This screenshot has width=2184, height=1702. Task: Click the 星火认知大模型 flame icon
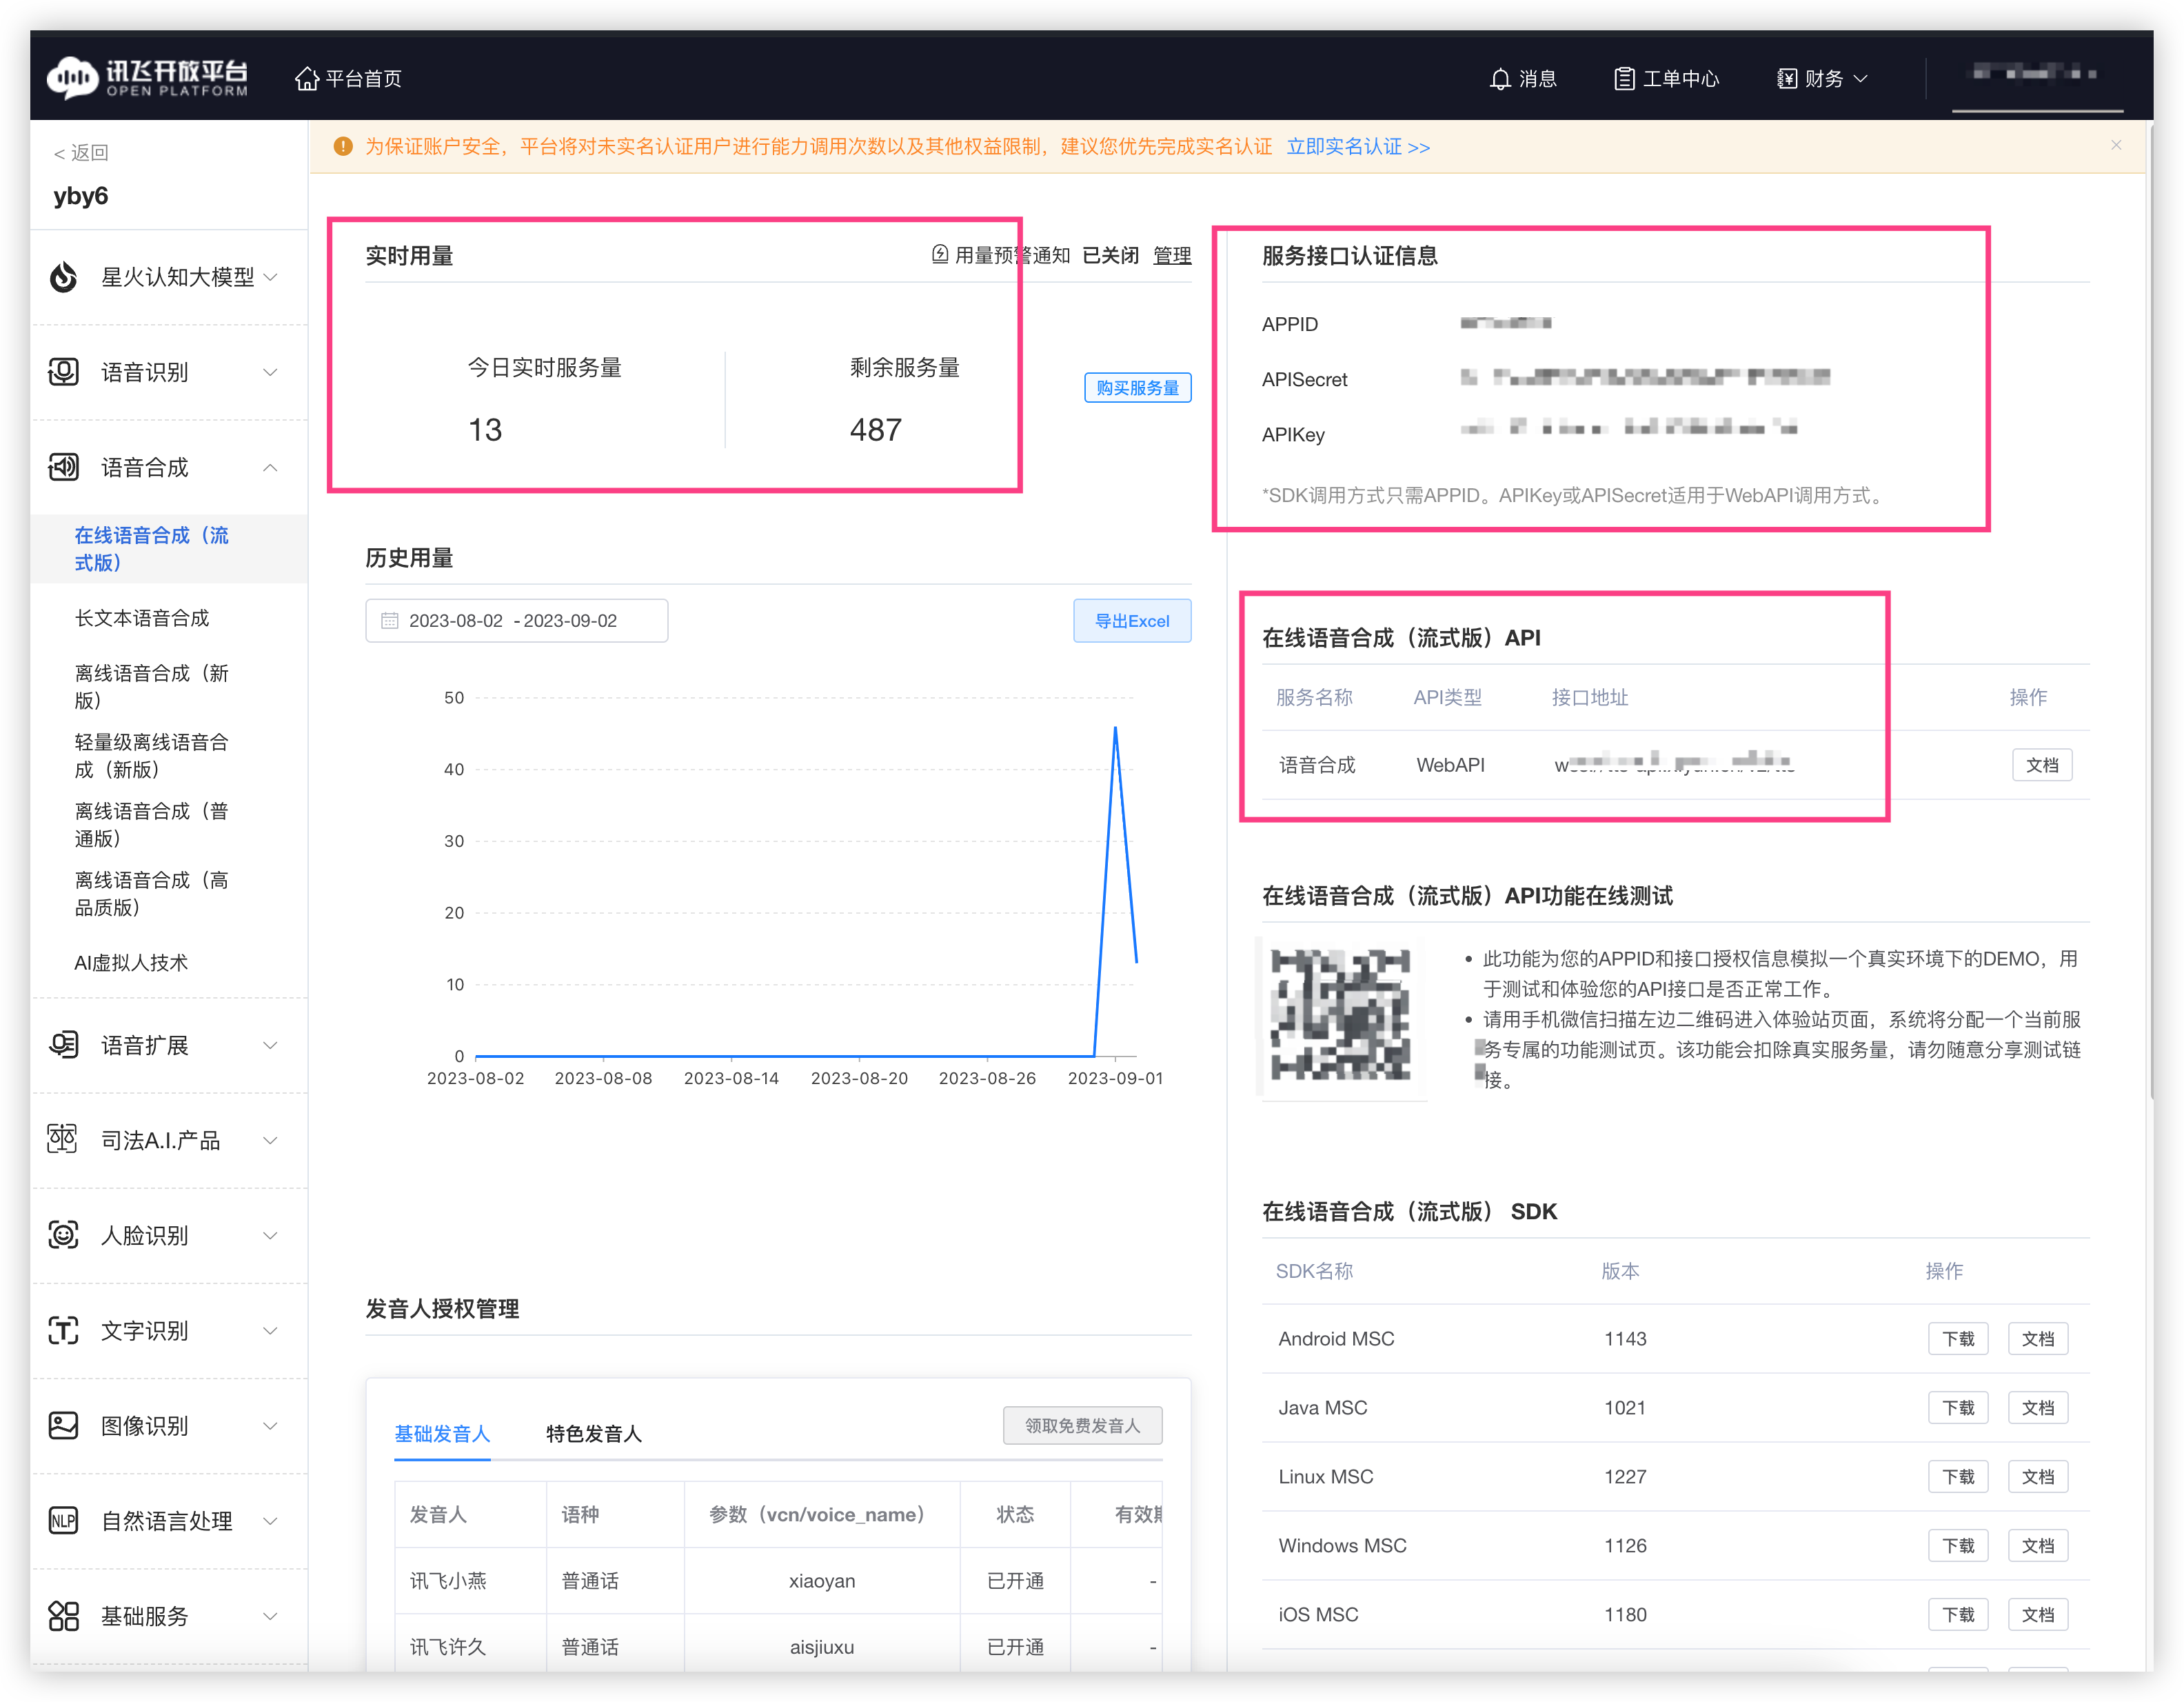64,277
